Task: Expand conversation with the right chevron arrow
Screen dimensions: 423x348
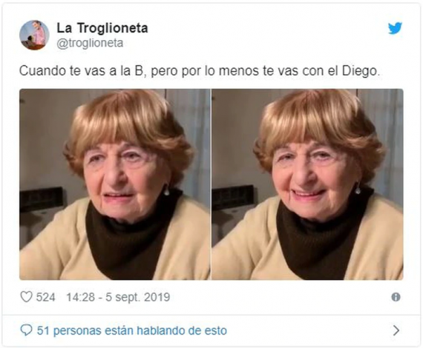Action: [396, 330]
